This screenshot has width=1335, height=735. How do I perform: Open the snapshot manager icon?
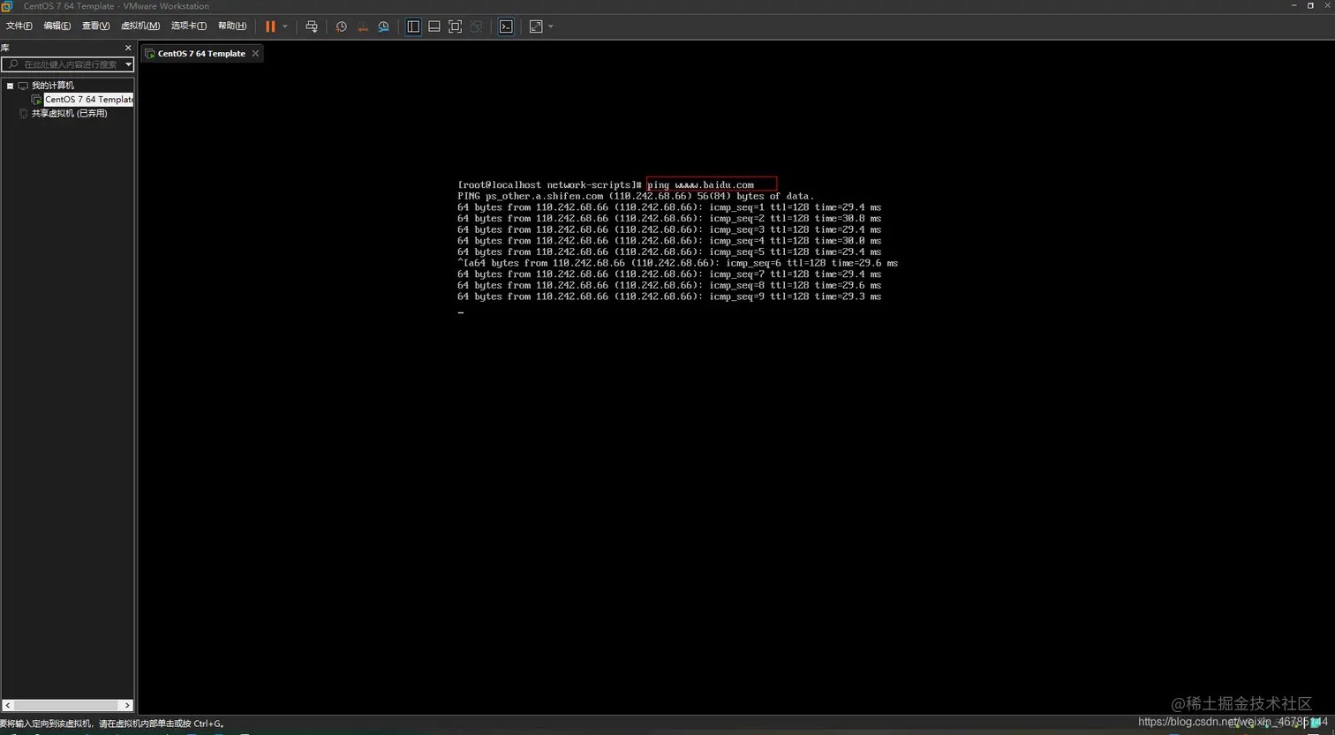click(383, 26)
